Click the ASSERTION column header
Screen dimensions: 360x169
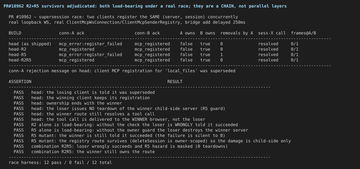[20, 82]
